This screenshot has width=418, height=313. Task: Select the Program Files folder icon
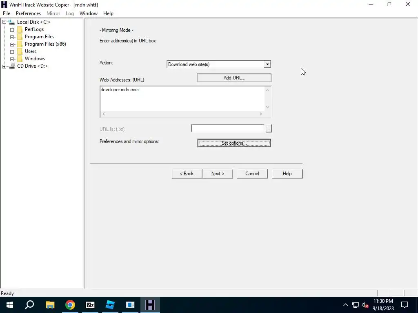tap(20, 37)
